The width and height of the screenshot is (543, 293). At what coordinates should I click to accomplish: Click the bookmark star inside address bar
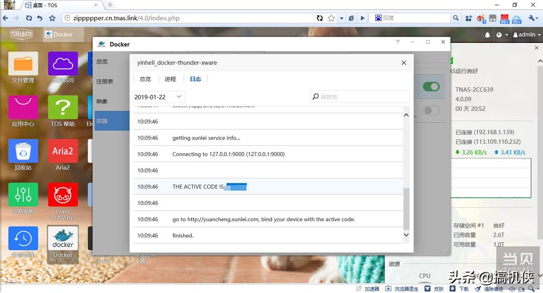331,18
